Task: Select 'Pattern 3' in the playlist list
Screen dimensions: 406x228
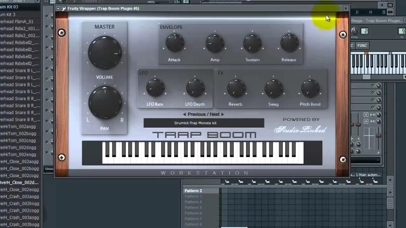Action: coord(201,196)
